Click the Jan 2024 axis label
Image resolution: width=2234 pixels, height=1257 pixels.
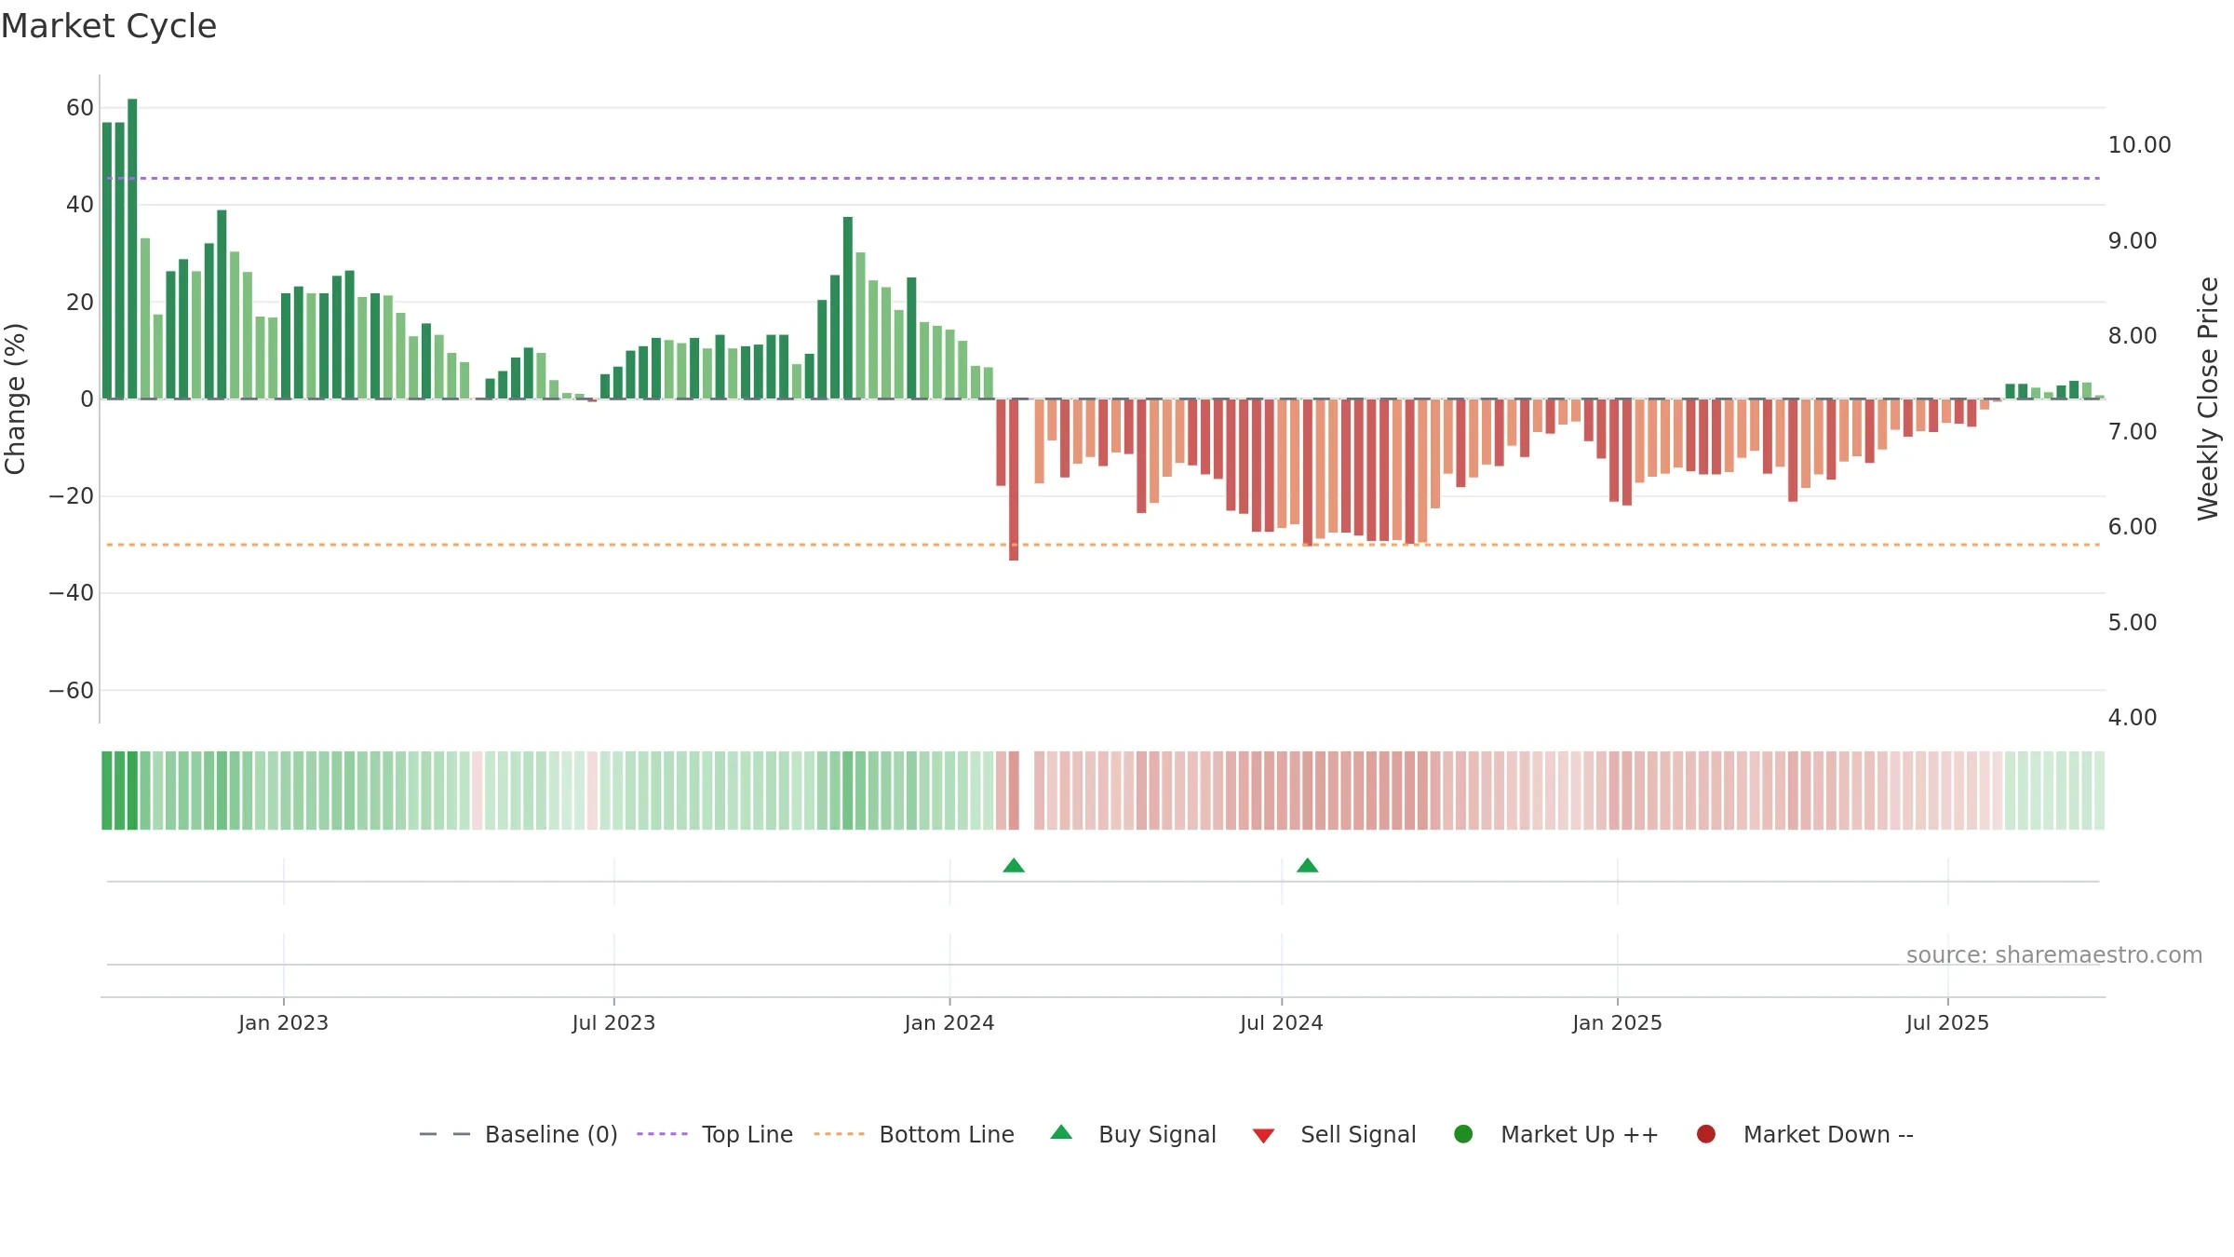pyautogui.click(x=949, y=1023)
